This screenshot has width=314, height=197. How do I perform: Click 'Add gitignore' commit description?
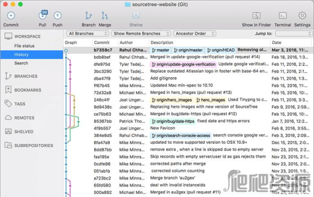(163, 78)
